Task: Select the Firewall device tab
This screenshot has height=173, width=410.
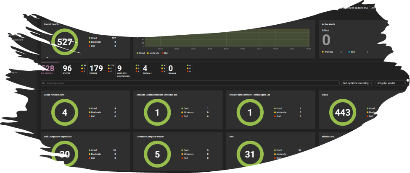Action: 153,70
